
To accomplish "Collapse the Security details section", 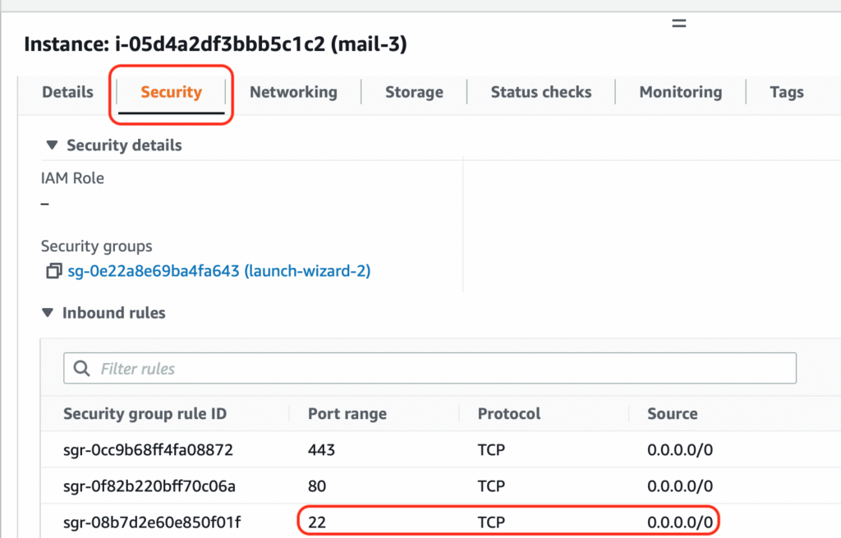I will (52, 145).
